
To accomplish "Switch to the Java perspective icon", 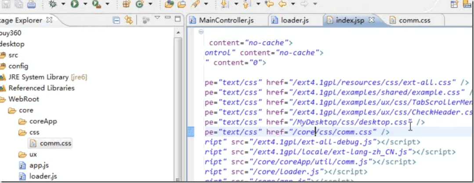I will (x=467, y=4).
